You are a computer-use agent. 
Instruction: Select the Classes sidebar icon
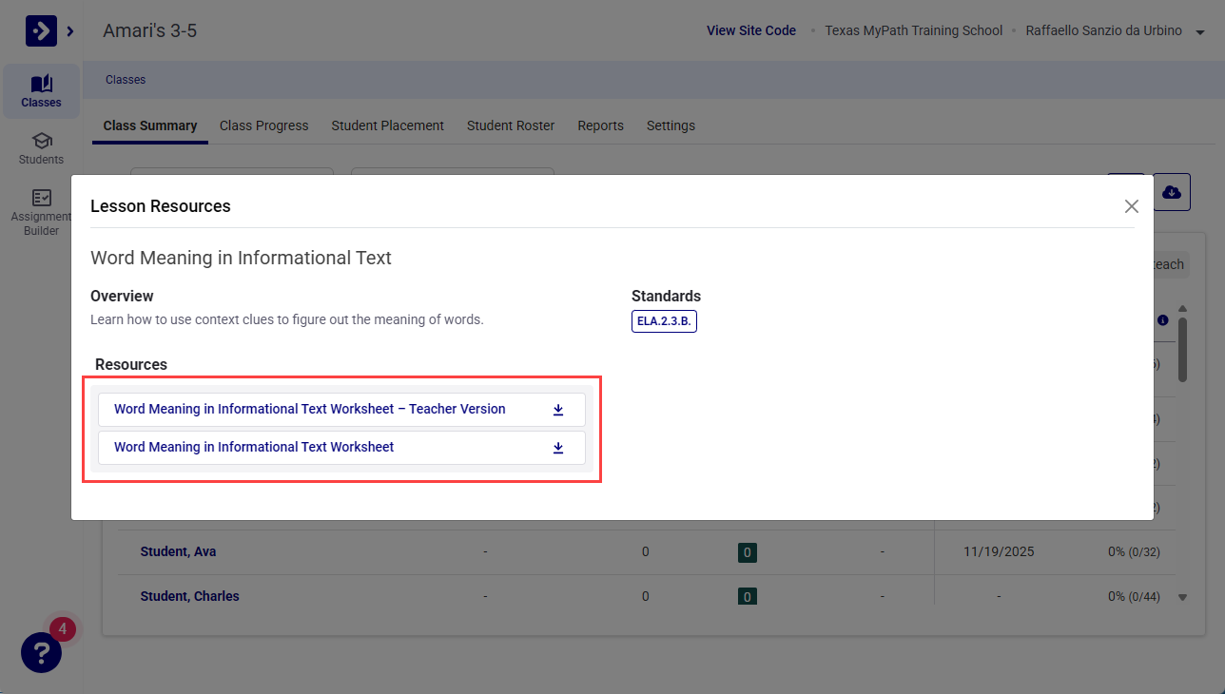41,91
